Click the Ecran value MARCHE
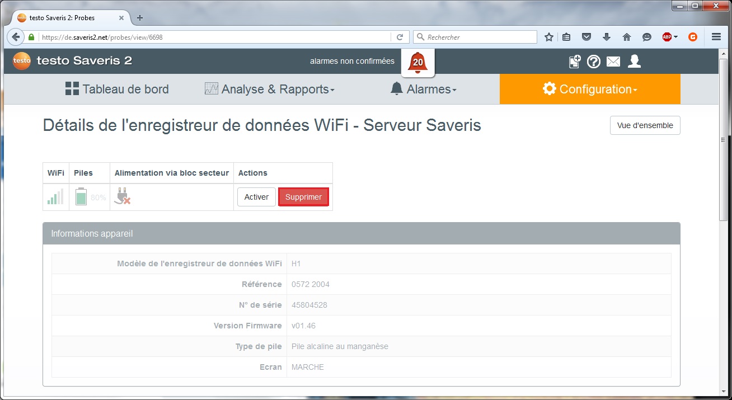Image resolution: width=732 pixels, height=400 pixels. point(308,367)
